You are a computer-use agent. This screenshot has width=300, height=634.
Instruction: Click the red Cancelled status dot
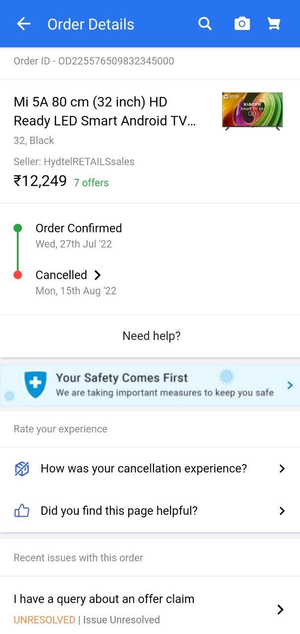tap(18, 275)
